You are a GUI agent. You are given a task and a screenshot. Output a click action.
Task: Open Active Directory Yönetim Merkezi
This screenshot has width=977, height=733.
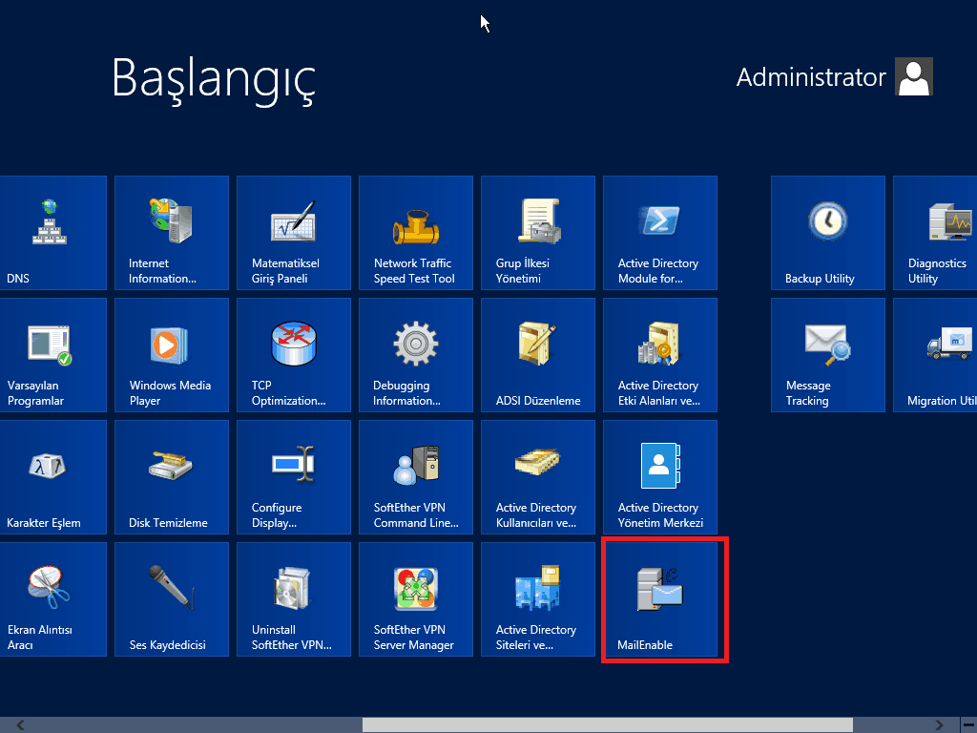click(x=660, y=477)
